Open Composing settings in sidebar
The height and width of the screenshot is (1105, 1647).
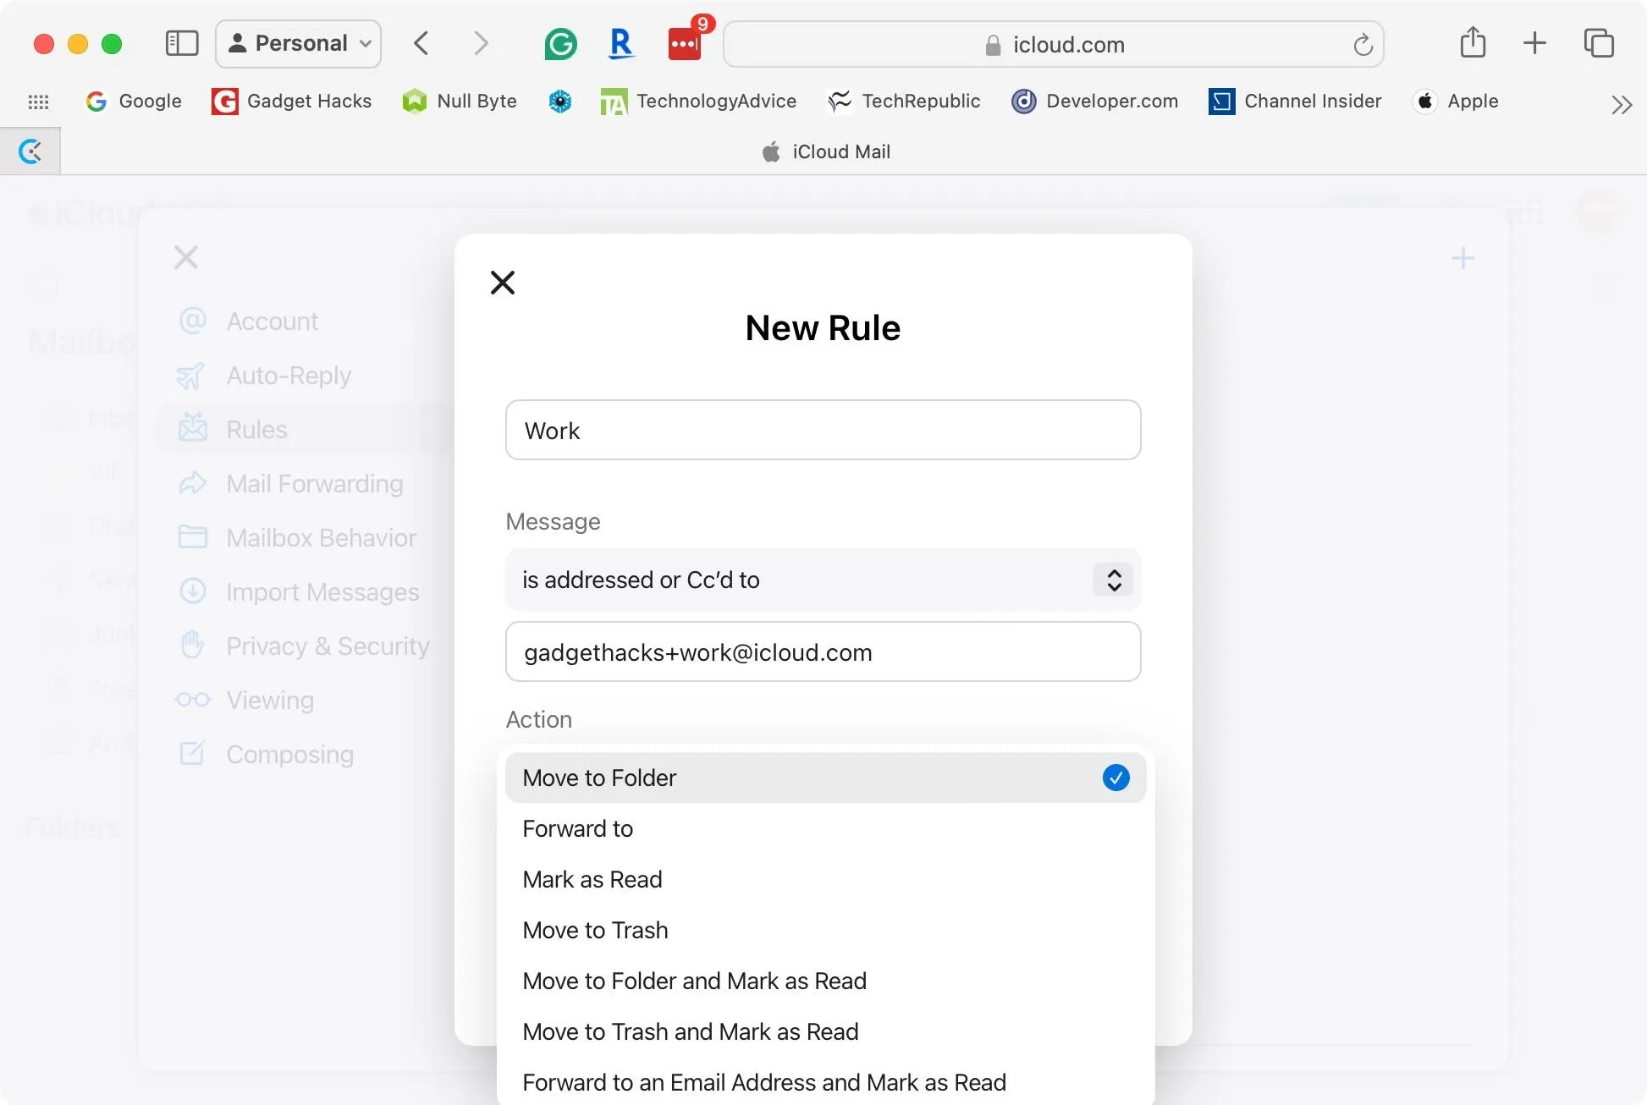pos(265,755)
